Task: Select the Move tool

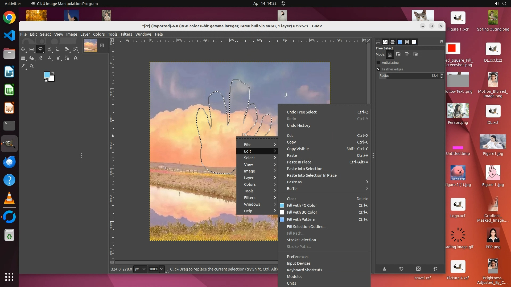Action: click(x=23, y=49)
